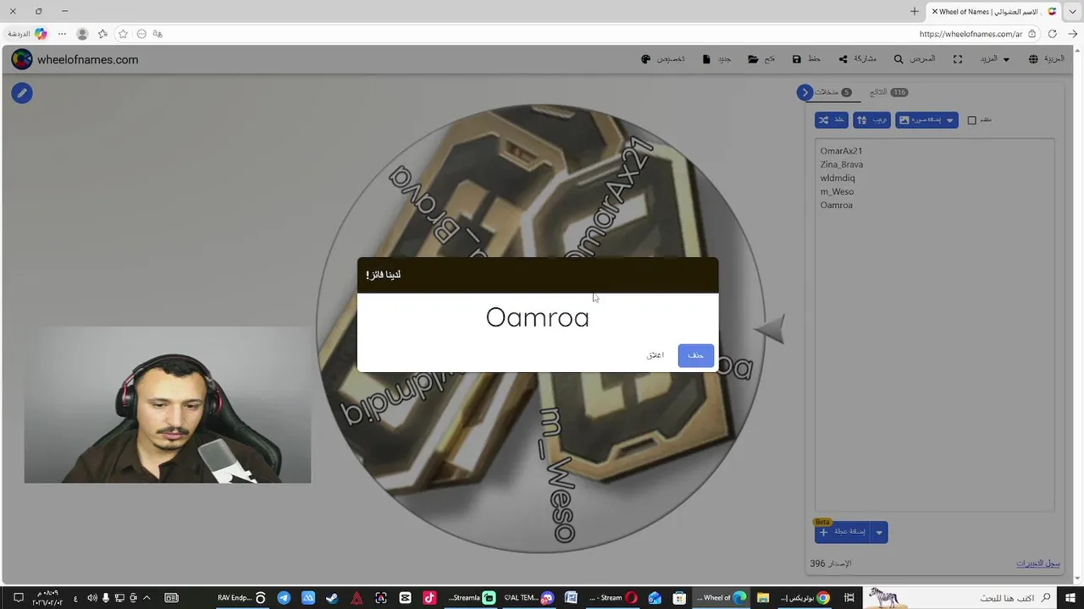Click the blue Remove button in winner dialog
The width and height of the screenshot is (1084, 609).
point(695,355)
